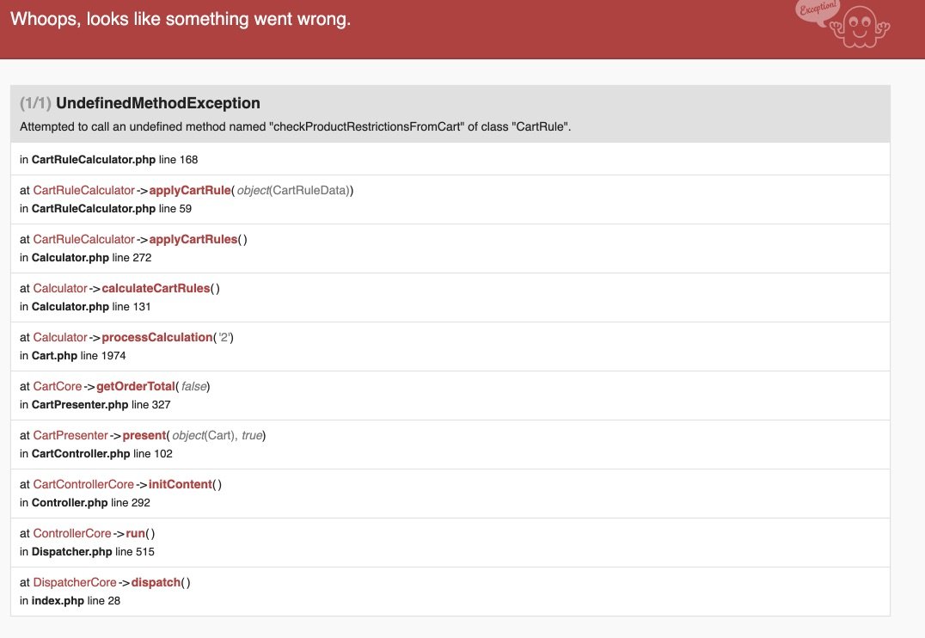The image size is (925, 638).
Task: Open the applyCartRule method trace
Action: click(x=191, y=190)
